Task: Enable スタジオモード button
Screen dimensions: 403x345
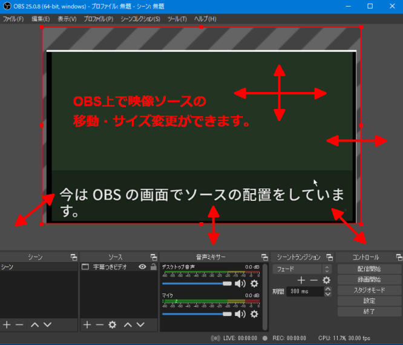Action: coord(369,291)
